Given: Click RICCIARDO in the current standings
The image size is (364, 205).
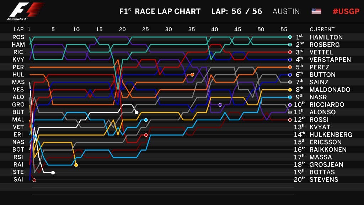Looking at the screenshot, I should (327, 105).
